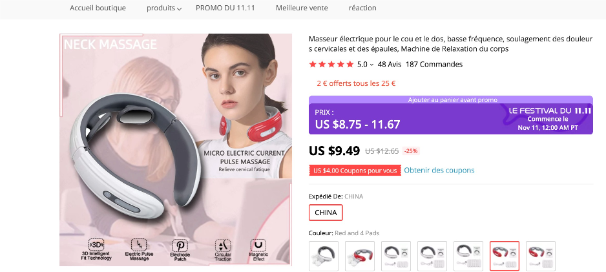The width and height of the screenshot is (606, 272).
Task: Select the third color variant thumbnail
Action: point(396,255)
